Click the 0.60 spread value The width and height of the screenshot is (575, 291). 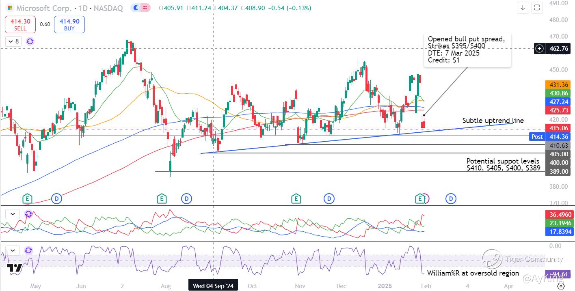[x=45, y=24]
